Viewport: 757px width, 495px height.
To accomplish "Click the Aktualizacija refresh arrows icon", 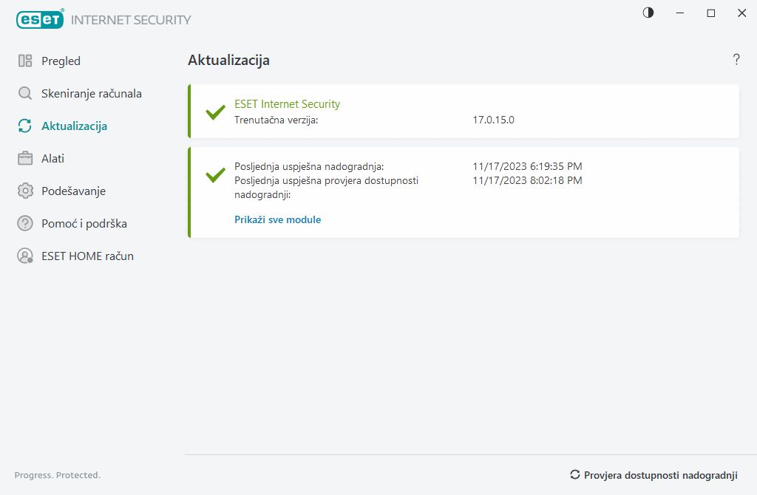I will [x=25, y=126].
